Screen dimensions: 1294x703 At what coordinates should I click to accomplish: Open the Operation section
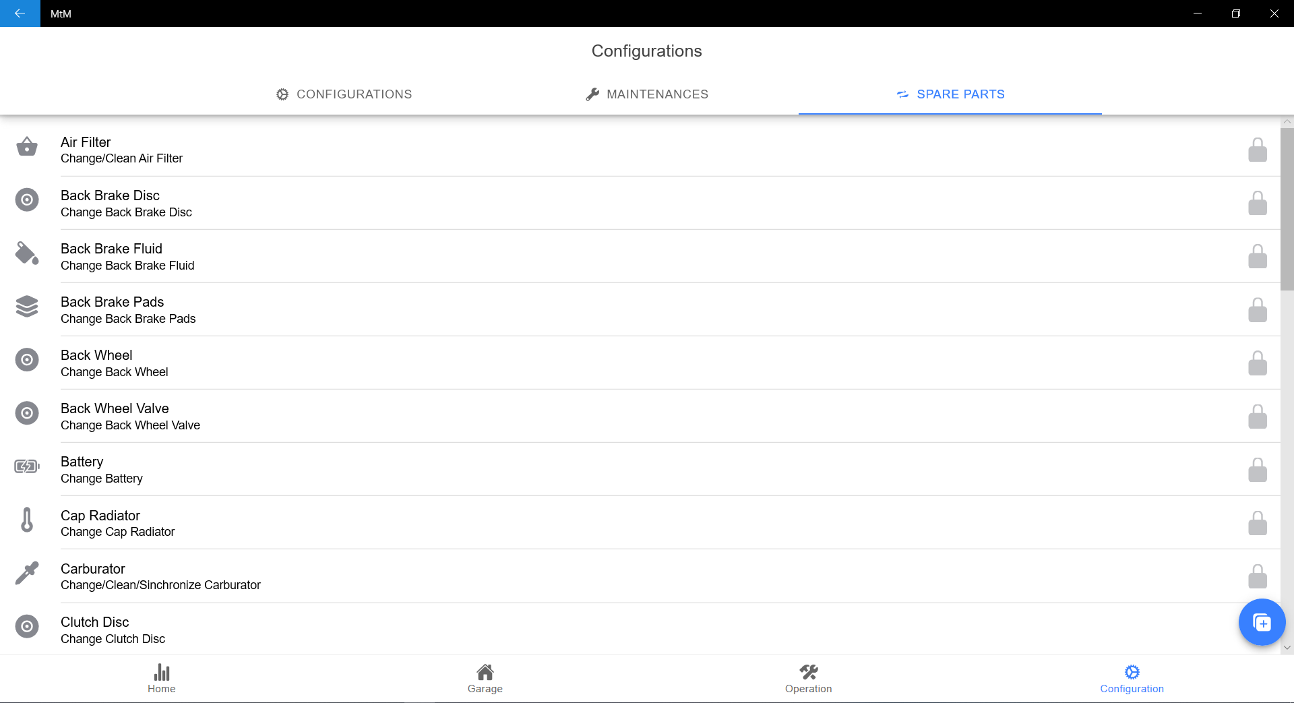809,678
